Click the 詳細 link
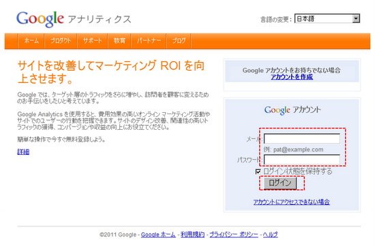 point(23,152)
